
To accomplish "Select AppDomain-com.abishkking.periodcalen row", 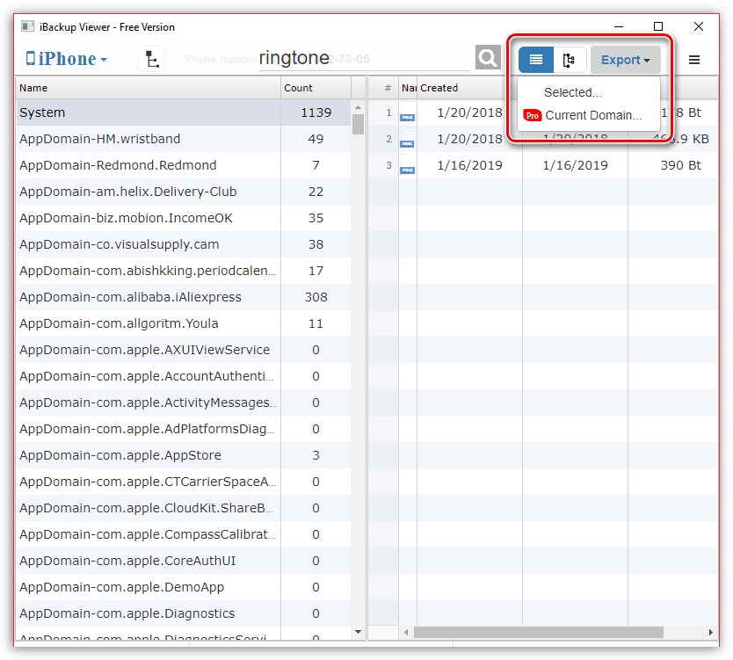I will click(x=183, y=271).
